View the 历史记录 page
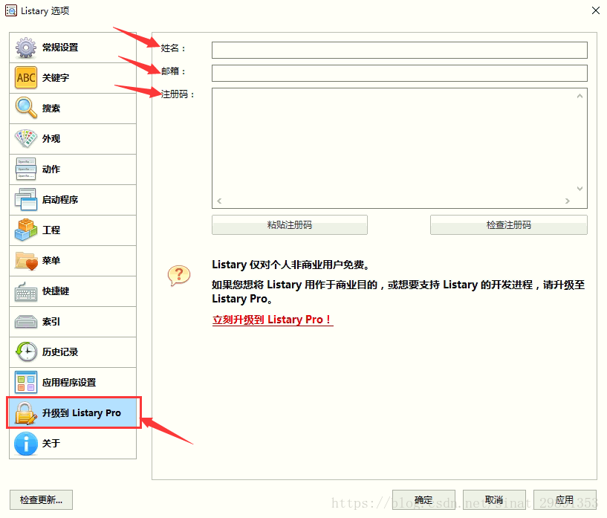The height and width of the screenshot is (518, 607). click(x=73, y=352)
